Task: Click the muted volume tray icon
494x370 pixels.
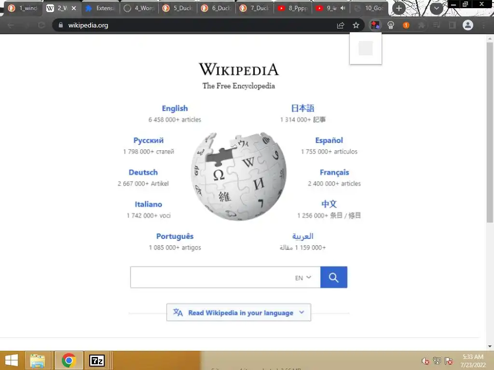Action: click(425, 361)
